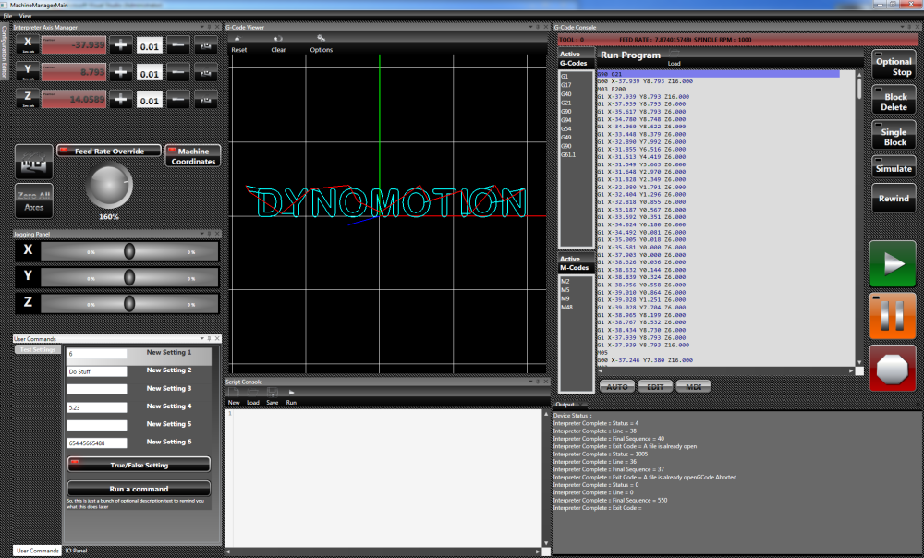
Task: Click the Y axis home icon
Action: (206, 72)
